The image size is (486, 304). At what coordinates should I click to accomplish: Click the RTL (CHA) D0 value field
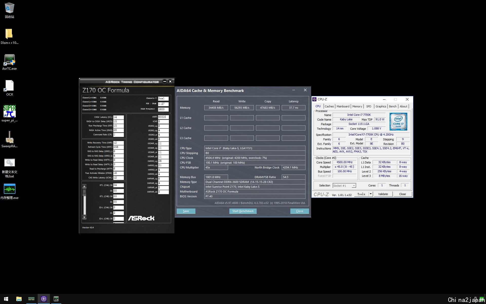click(118, 185)
